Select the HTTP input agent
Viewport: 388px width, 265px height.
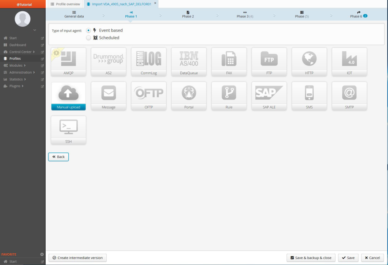click(309, 61)
